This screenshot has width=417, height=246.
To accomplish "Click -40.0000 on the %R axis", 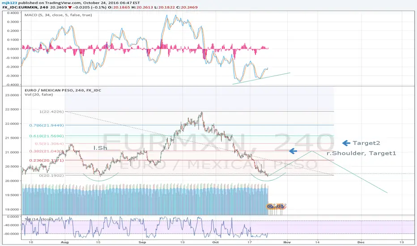I will click(12, 225).
